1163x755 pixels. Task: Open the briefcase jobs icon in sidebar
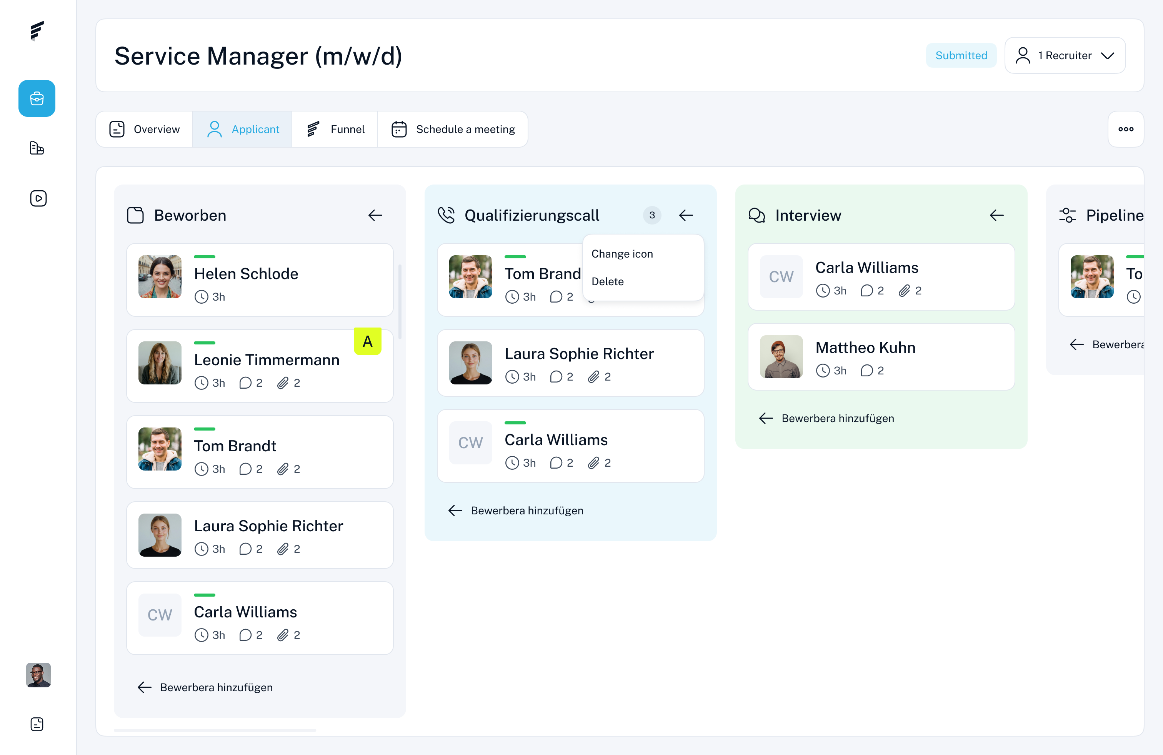click(x=37, y=98)
